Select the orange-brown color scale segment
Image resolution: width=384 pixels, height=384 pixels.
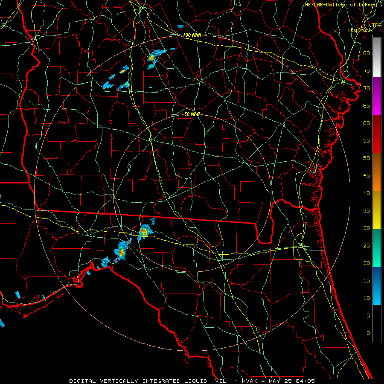(x=377, y=172)
